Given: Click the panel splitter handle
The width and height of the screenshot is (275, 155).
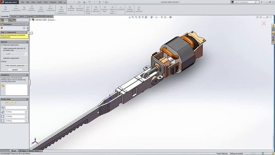Looking at the screenshot, I should [x=30, y=82].
